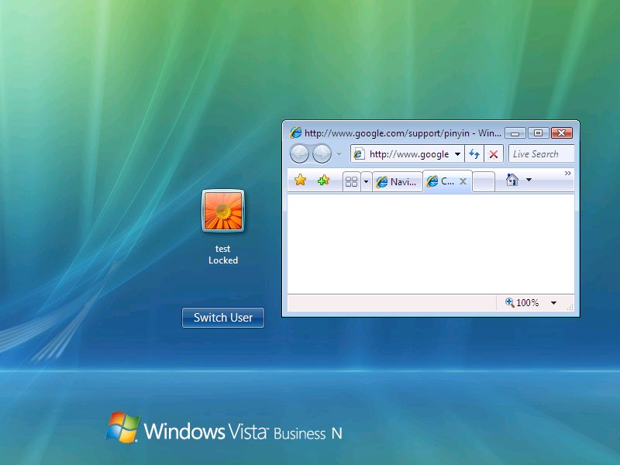Show Quick Tabs thumbnail view
Image resolution: width=620 pixels, height=465 pixels.
351,181
